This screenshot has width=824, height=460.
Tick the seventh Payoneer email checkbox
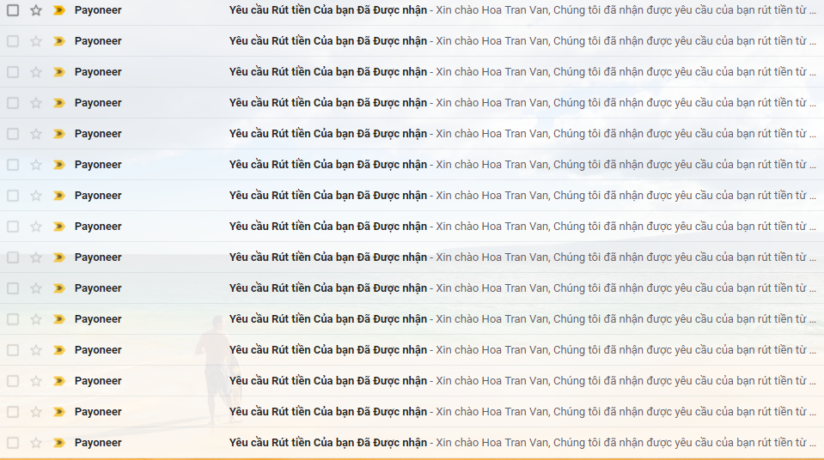pos(13,196)
